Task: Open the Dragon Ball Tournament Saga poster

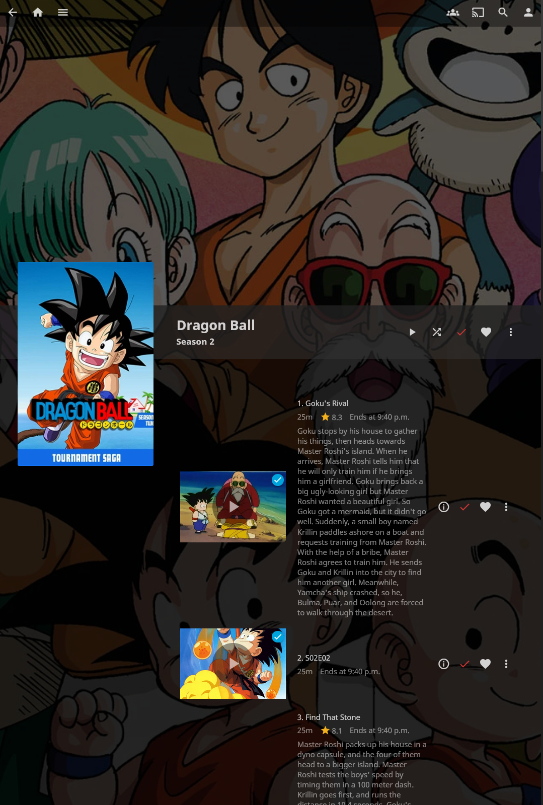Action: (x=86, y=364)
